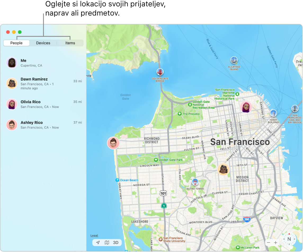
Task: Click the Golden Gate Bridge marker
Action: 160,72
